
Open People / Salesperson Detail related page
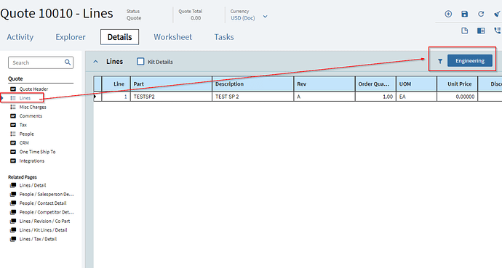click(47, 194)
